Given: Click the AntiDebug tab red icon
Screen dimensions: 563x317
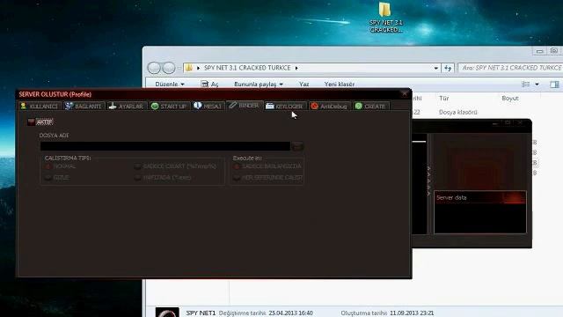Looking at the screenshot, I should coord(315,106).
